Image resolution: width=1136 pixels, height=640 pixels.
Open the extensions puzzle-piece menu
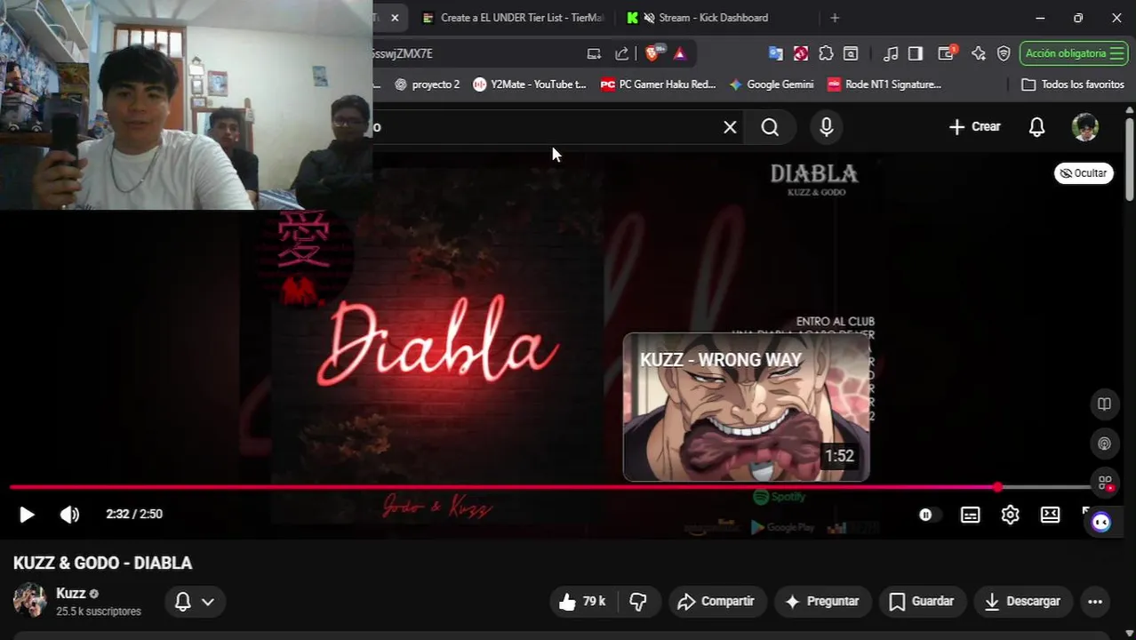point(826,53)
